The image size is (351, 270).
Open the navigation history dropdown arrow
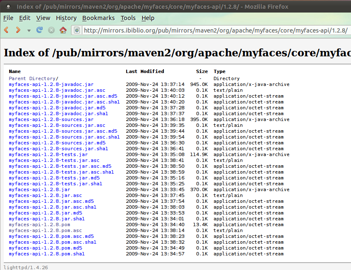tap(29, 30)
